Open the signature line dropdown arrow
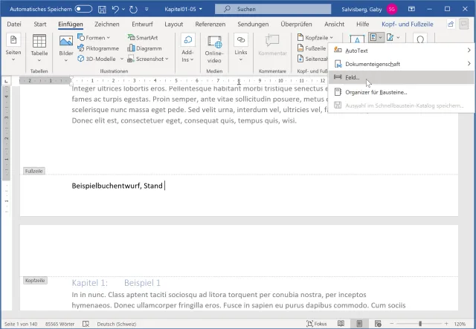Image resolution: width=476 pixels, height=329 pixels. point(398,38)
